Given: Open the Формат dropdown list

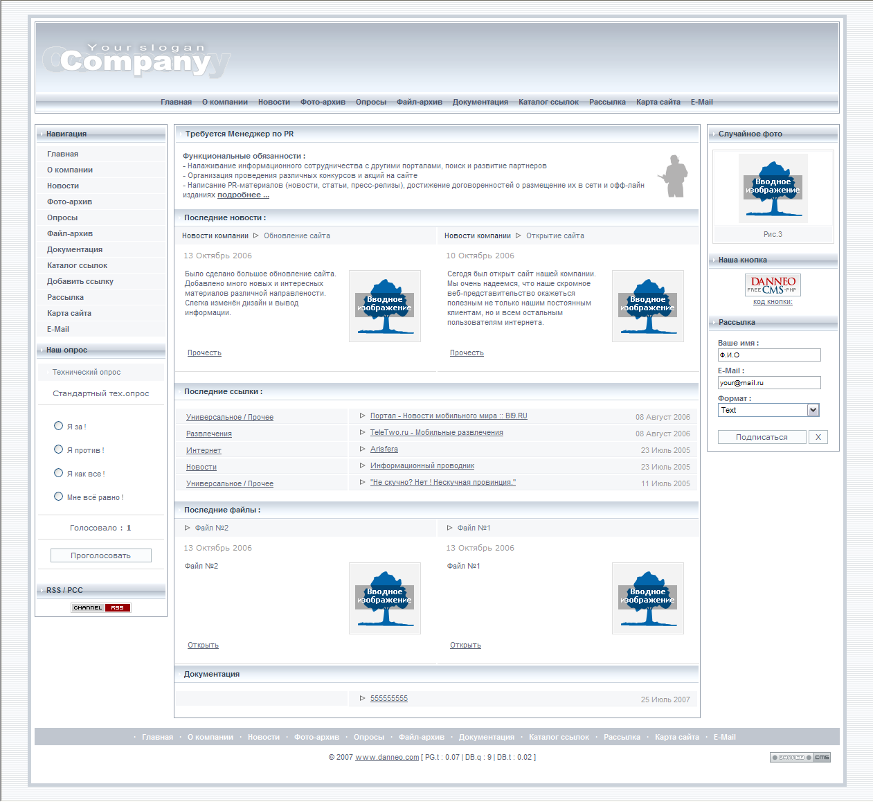Looking at the screenshot, I should tap(813, 410).
